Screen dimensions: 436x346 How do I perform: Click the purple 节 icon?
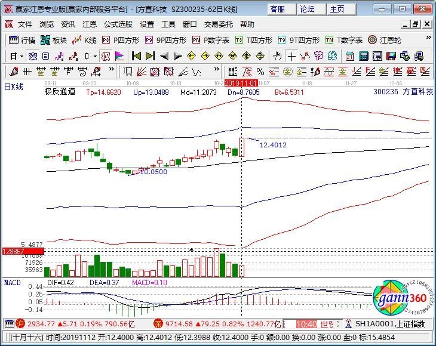click(319, 56)
